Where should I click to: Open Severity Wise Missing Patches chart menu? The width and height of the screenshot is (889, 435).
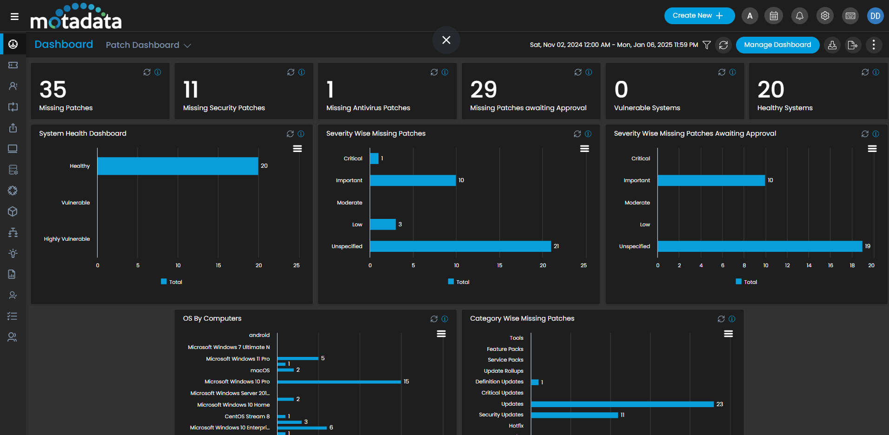click(585, 149)
